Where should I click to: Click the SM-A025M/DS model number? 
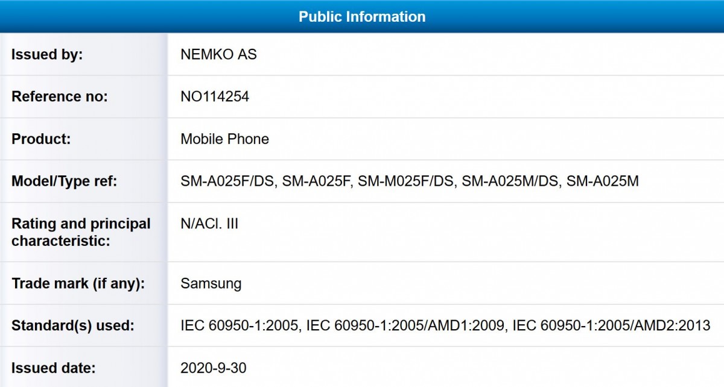[x=511, y=181]
